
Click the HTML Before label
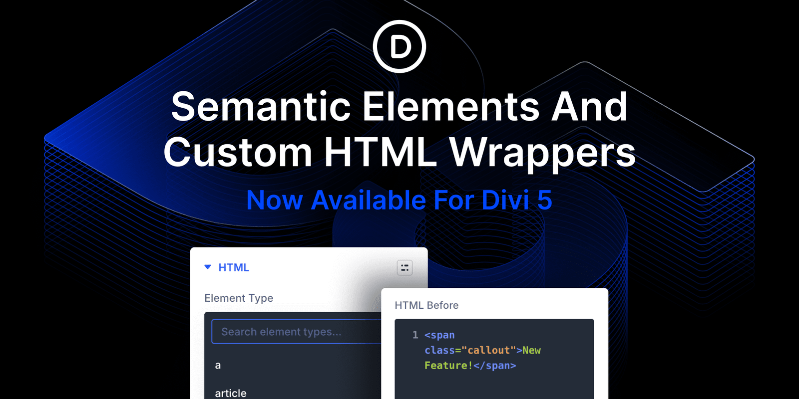click(426, 305)
